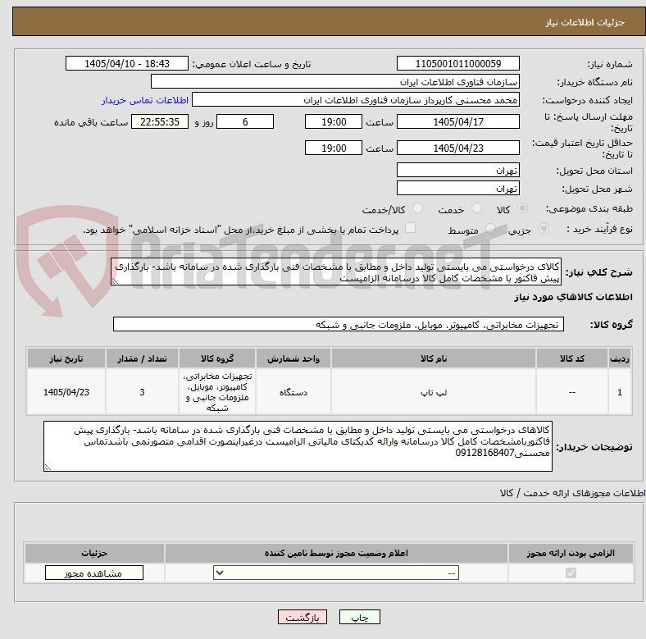Click the price validity time 19:00 field

tap(334, 148)
